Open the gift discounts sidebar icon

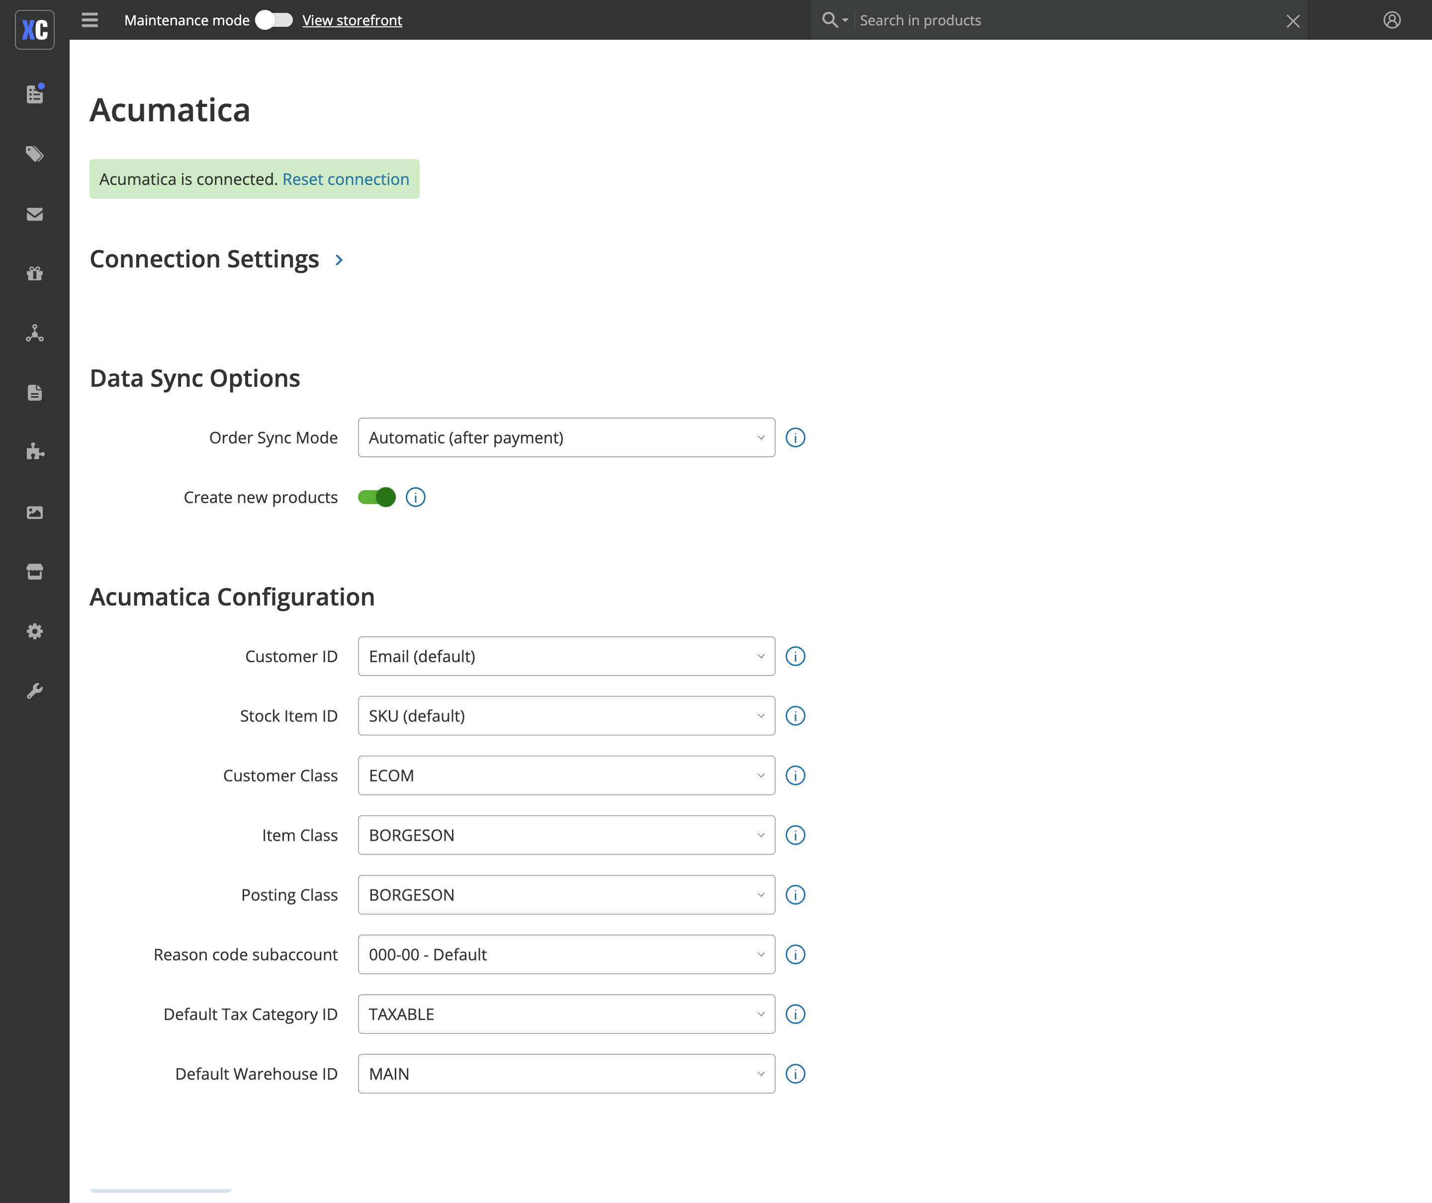[x=35, y=273]
